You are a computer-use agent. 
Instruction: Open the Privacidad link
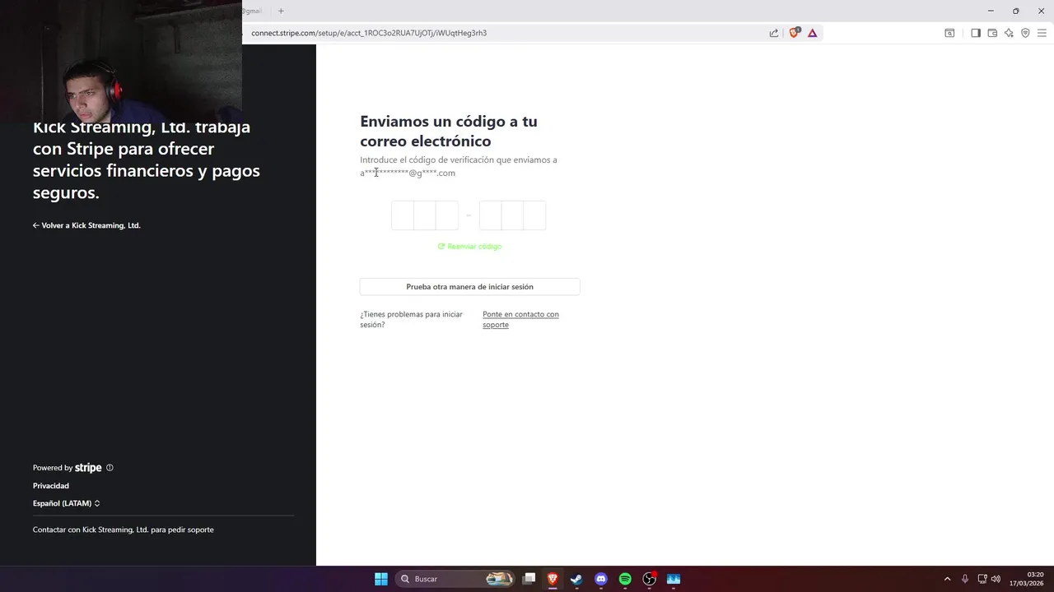(51, 486)
